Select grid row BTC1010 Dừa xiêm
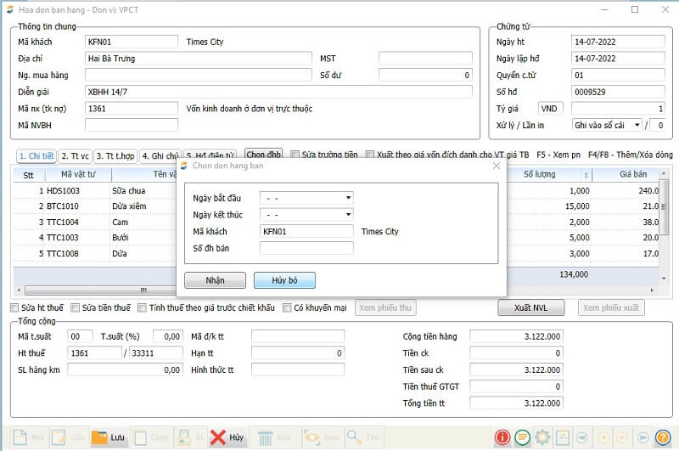The height and width of the screenshot is (451, 679). [95, 206]
